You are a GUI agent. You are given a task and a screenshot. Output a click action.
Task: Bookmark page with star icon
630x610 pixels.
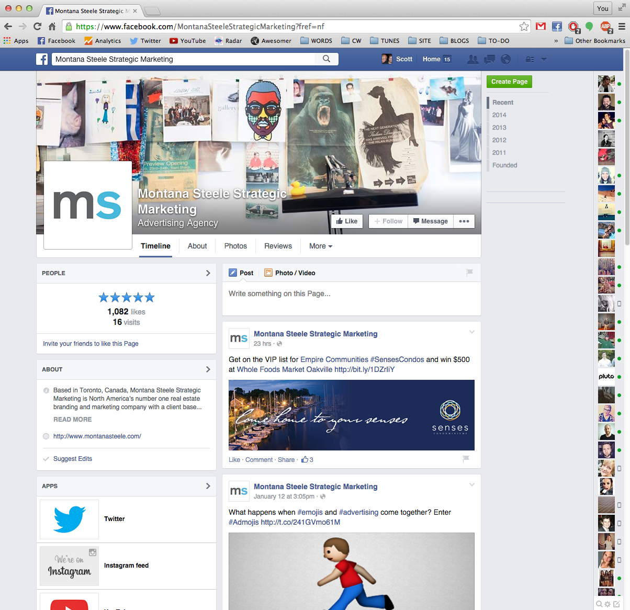pos(524,26)
